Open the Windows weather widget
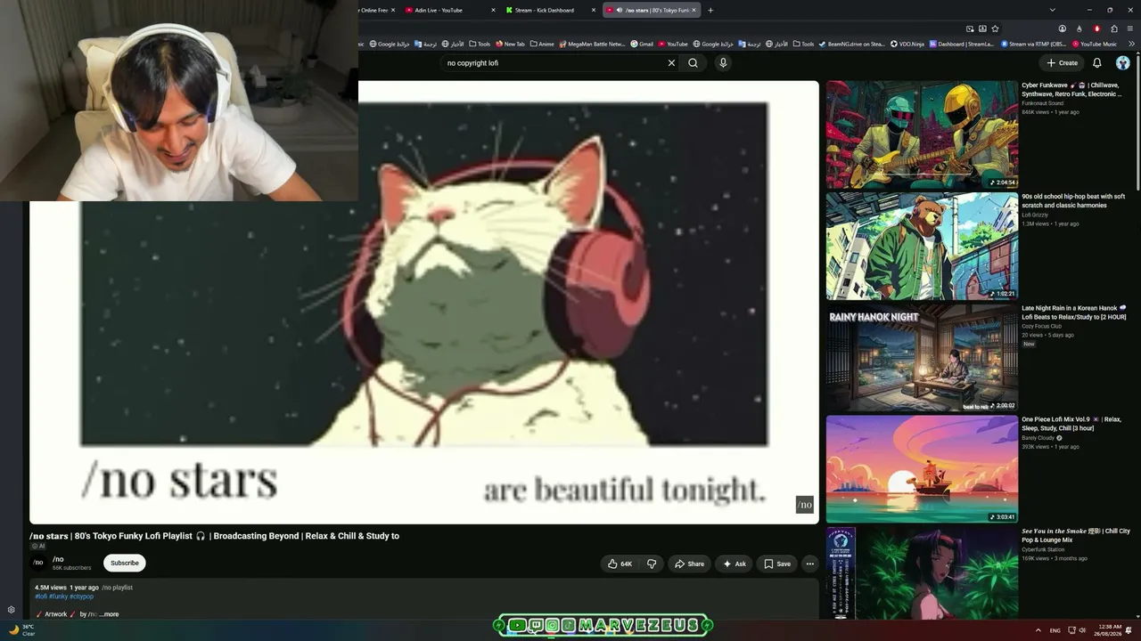 point(21,629)
